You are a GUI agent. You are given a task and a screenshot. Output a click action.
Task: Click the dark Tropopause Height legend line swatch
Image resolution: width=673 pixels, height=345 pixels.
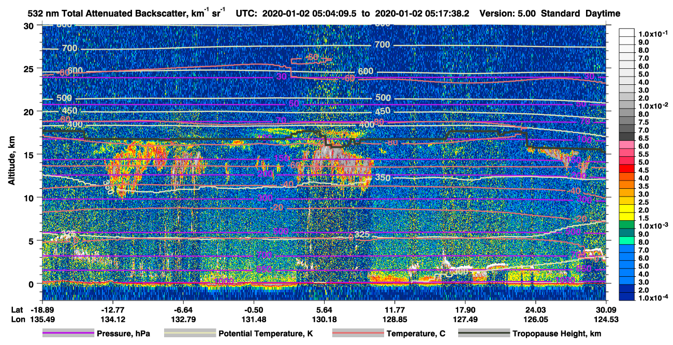[484, 334]
